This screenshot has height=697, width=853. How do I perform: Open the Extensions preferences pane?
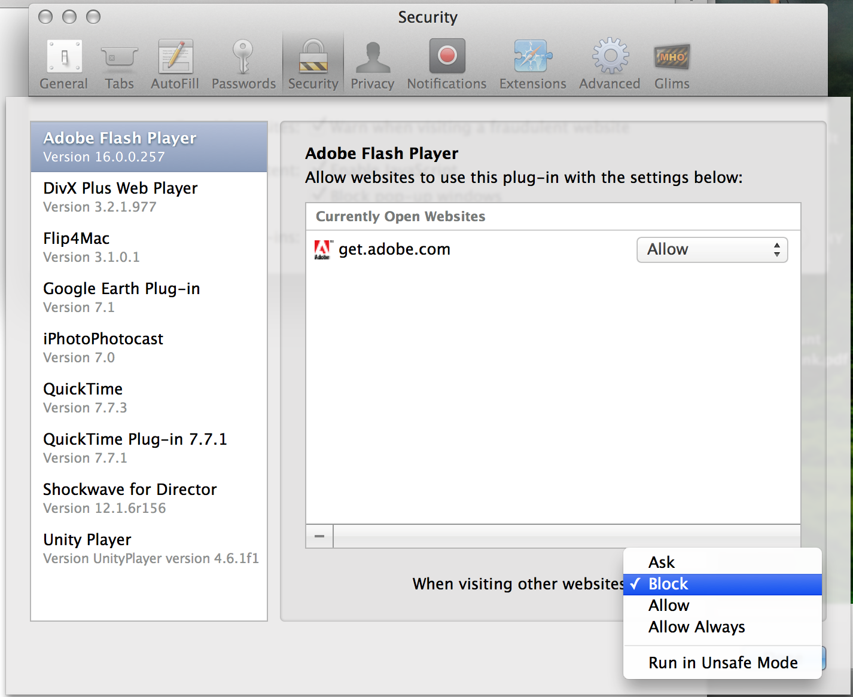[532, 65]
